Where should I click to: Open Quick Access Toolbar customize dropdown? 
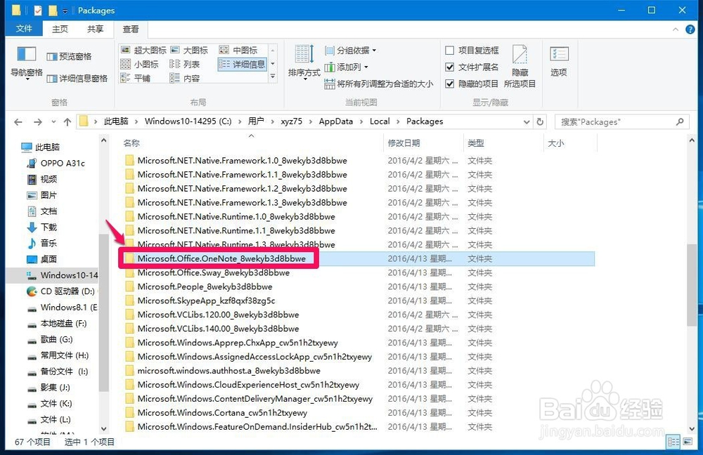[65, 11]
